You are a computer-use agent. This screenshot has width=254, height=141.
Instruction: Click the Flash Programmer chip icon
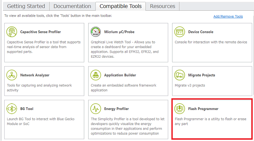click(179, 109)
